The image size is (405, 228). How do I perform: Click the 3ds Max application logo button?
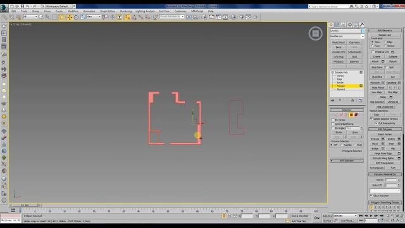[x=4, y=8]
